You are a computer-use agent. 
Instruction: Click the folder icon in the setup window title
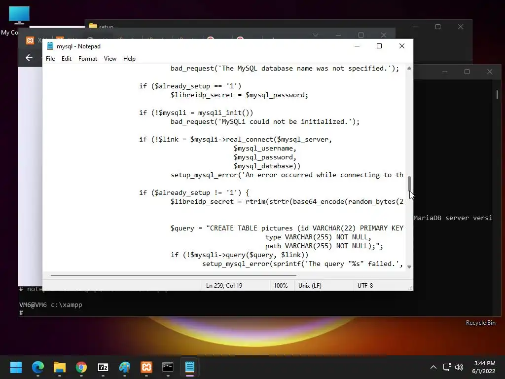pyautogui.click(x=93, y=26)
